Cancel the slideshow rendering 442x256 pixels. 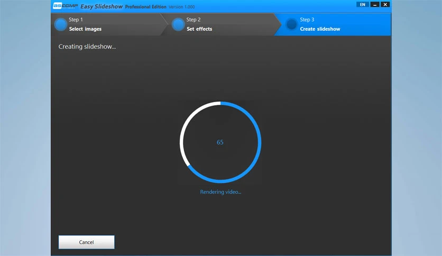[x=86, y=242]
